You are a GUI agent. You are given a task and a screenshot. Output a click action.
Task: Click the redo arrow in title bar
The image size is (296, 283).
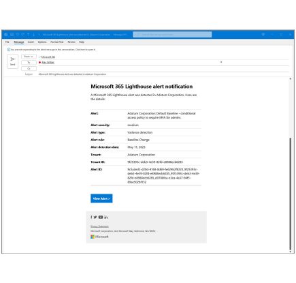click(22, 35)
